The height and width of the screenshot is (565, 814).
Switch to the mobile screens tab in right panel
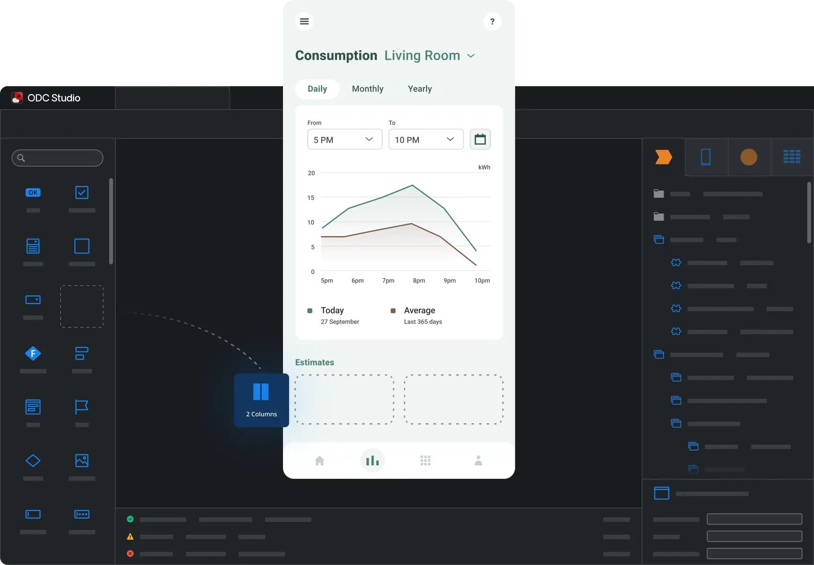click(x=706, y=157)
